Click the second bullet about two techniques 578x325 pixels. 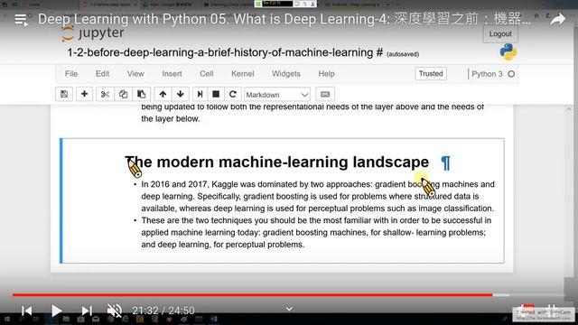pos(316,232)
